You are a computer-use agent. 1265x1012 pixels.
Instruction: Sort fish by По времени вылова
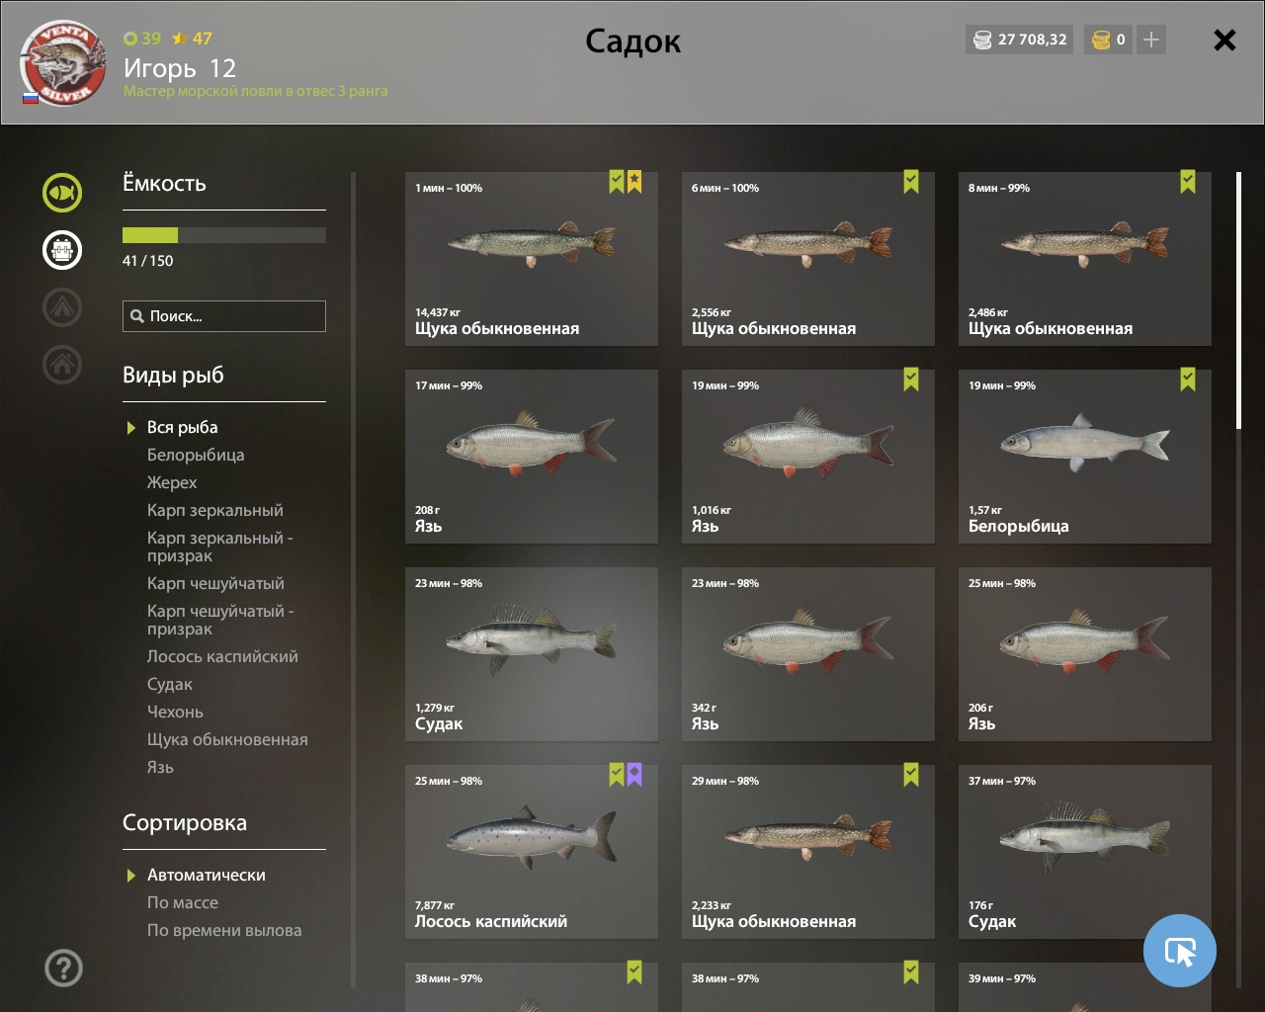pos(224,930)
